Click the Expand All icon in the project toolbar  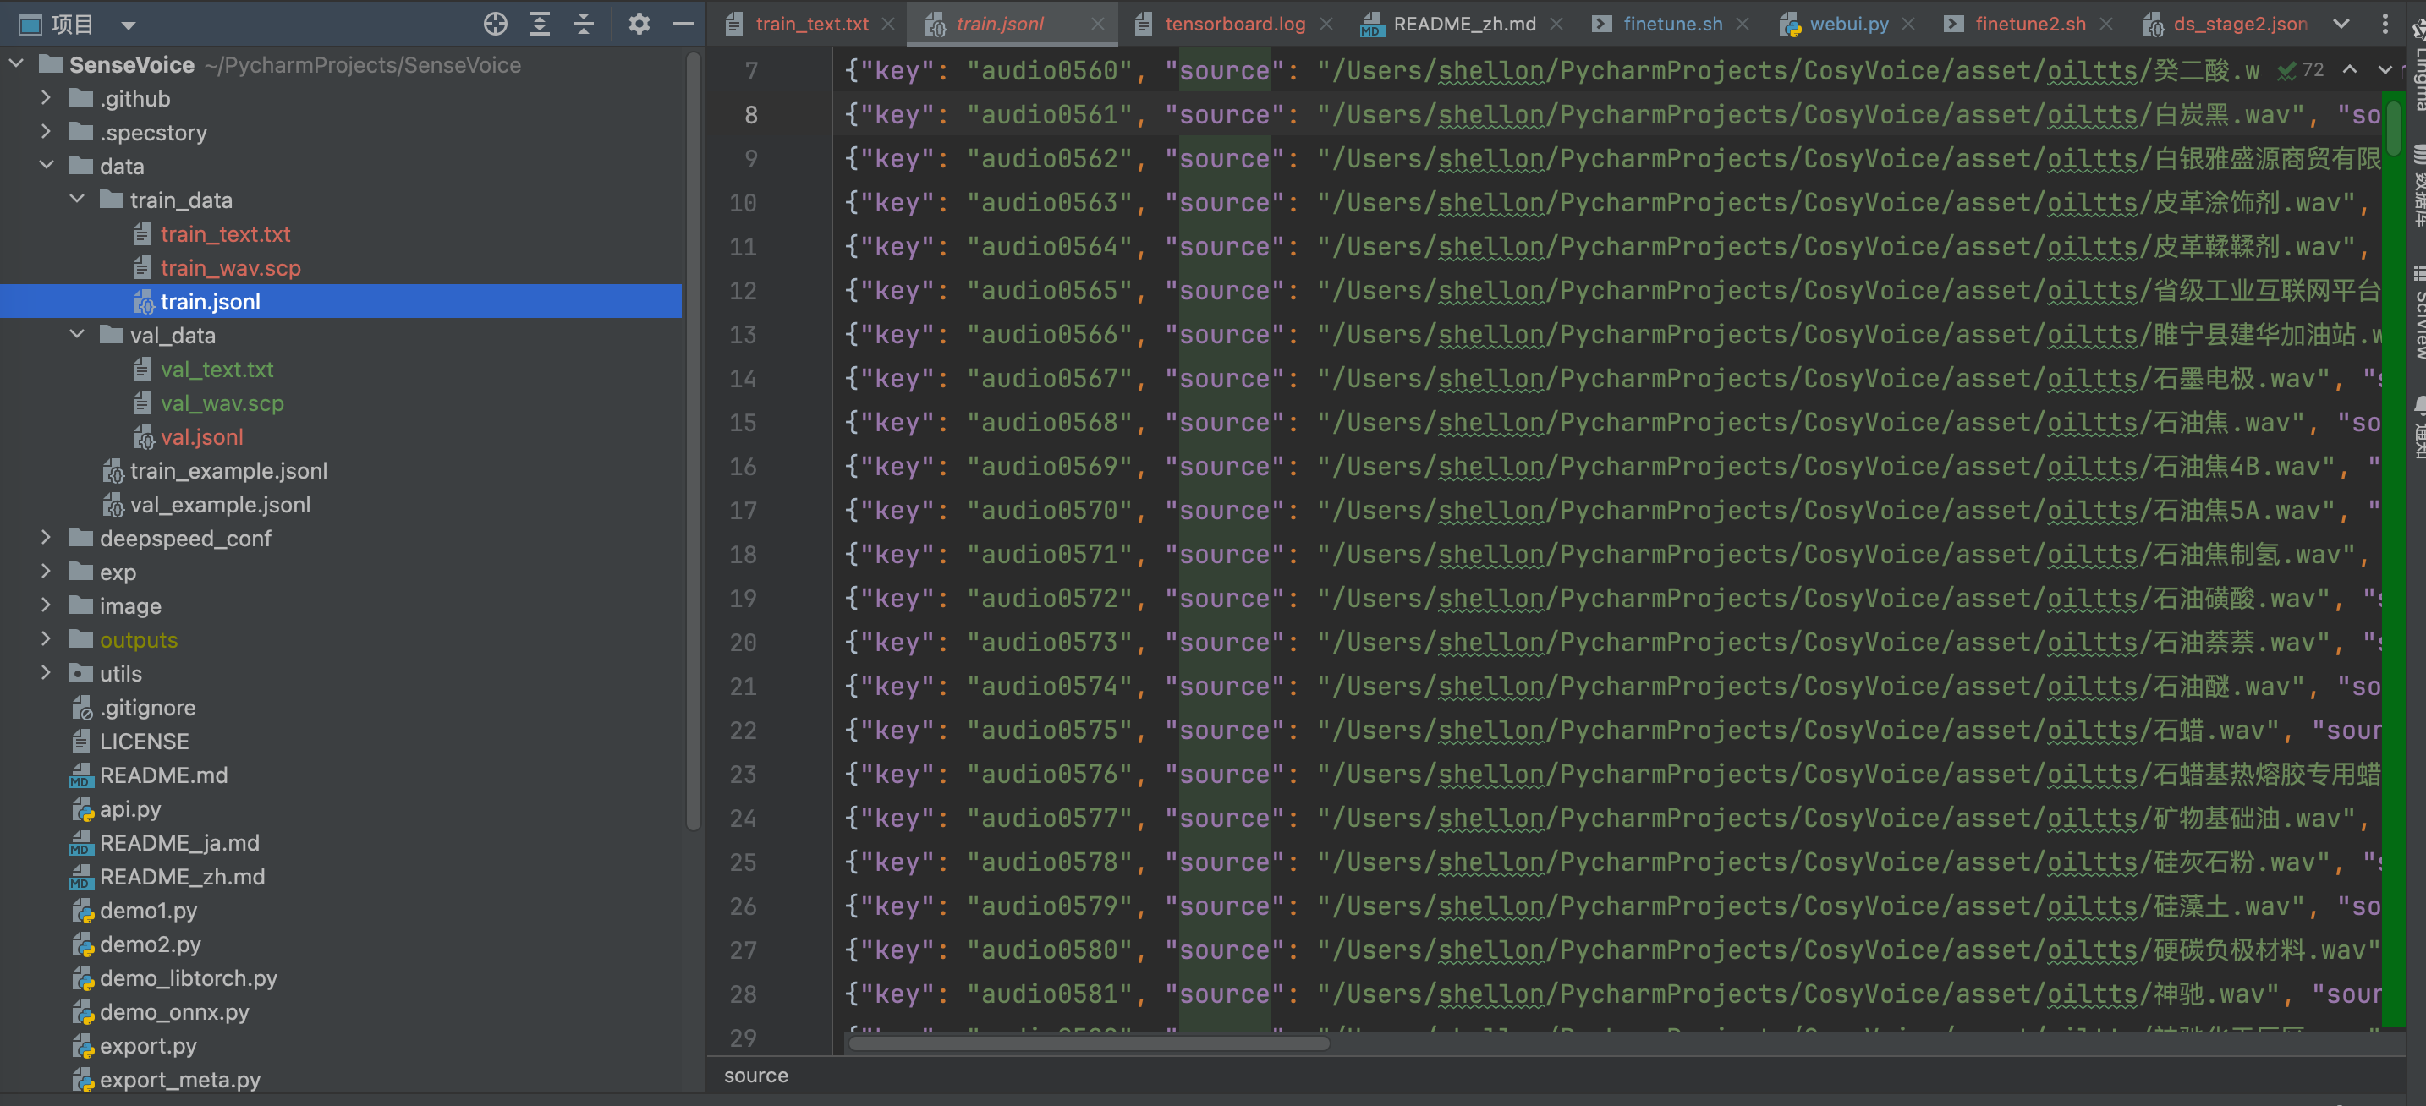[540, 24]
